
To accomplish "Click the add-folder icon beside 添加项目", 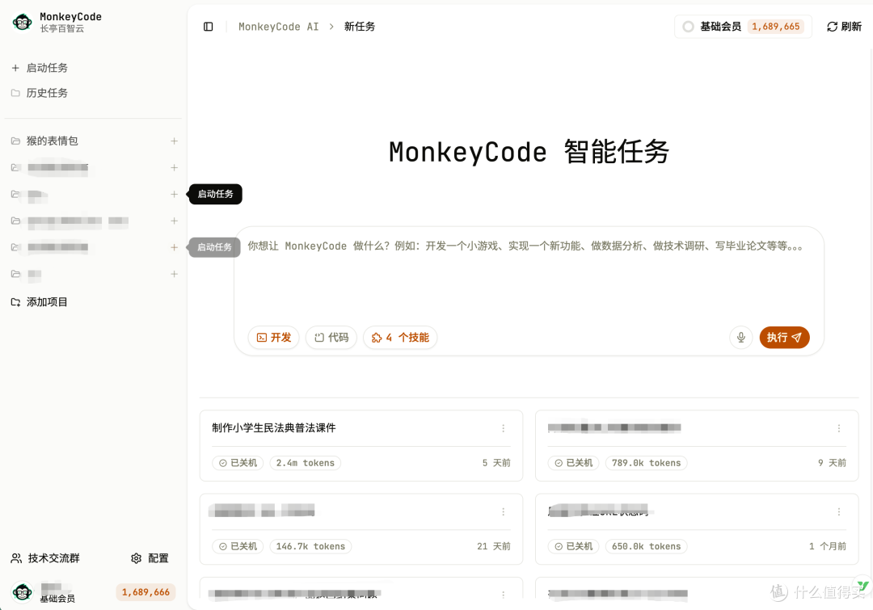I will (x=15, y=302).
